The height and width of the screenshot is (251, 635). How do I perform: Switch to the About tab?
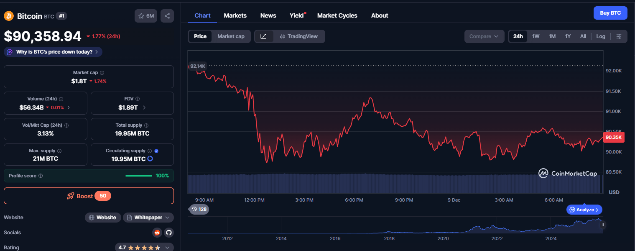click(380, 15)
